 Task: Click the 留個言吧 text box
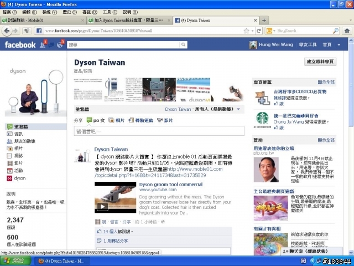click(x=159, y=131)
